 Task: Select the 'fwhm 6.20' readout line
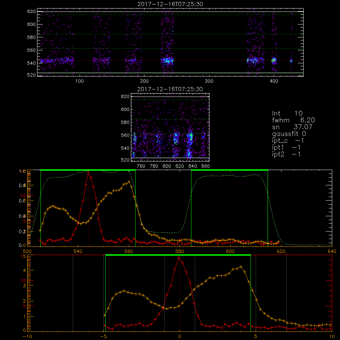[293, 120]
